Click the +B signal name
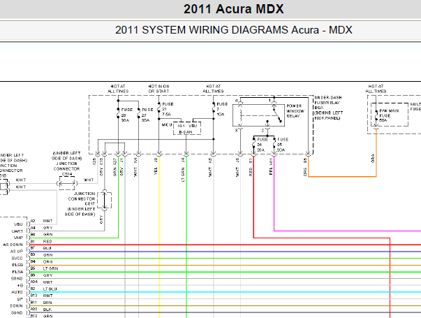 (20, 285)
